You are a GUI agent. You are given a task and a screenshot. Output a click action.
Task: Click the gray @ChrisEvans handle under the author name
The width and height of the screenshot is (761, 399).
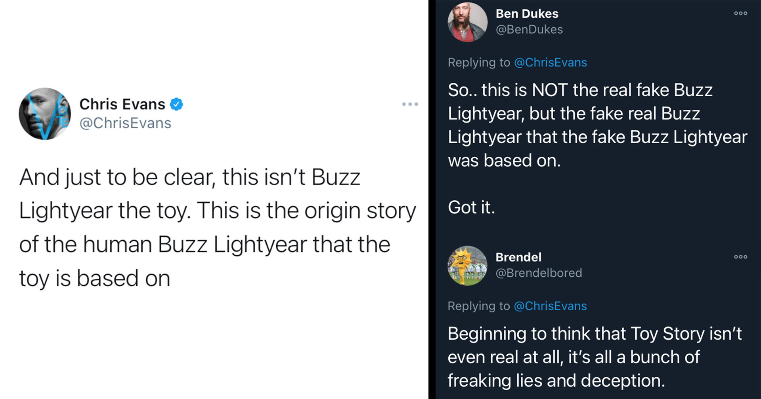coord(125,123)
